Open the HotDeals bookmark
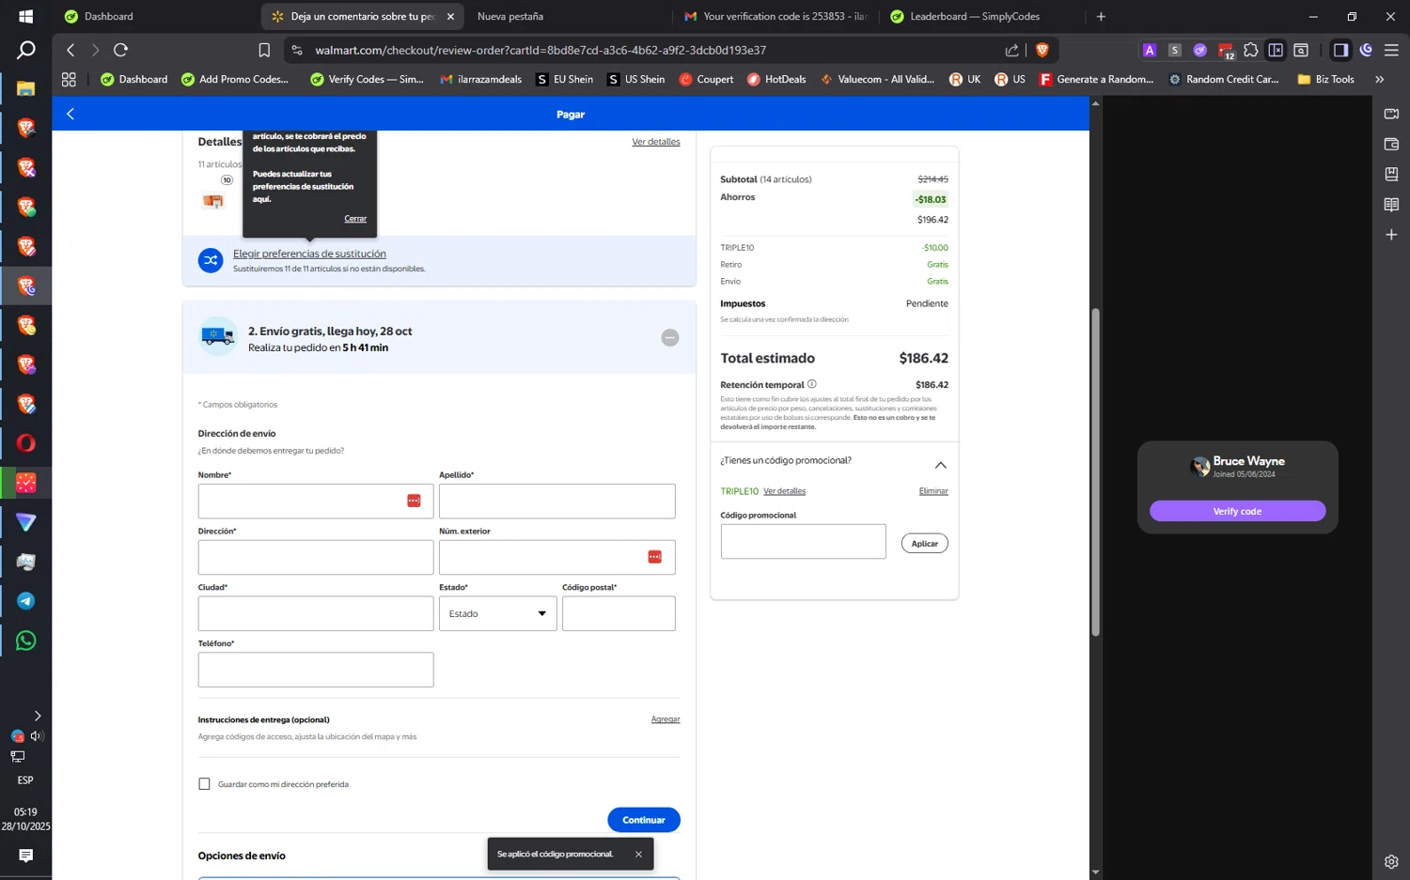1410x880 pixels. [x=776, y=80]
